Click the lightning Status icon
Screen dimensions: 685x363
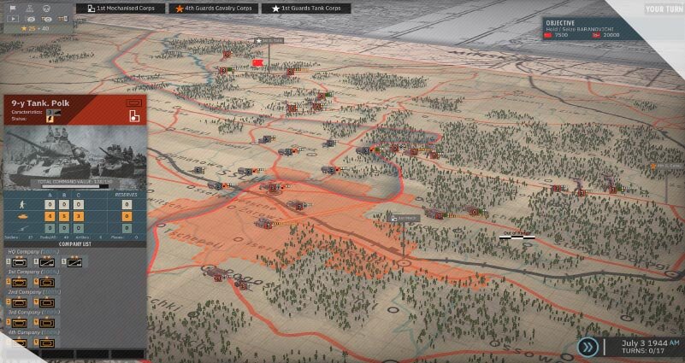coord(50,119)
